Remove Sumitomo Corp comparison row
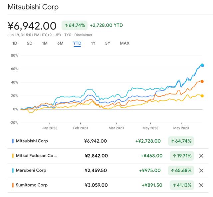This screenshot has width=213, height=197. click(x=201, y=185)
